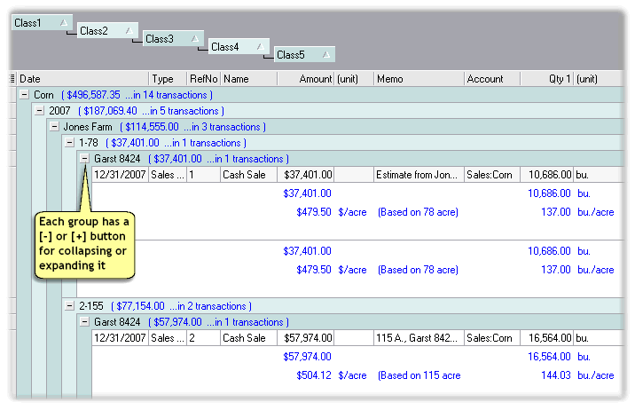Click the $57,974.00 amount cell in RefNo 2 row
The height and width of the screenshot is (410, 635).
[306, 338]
